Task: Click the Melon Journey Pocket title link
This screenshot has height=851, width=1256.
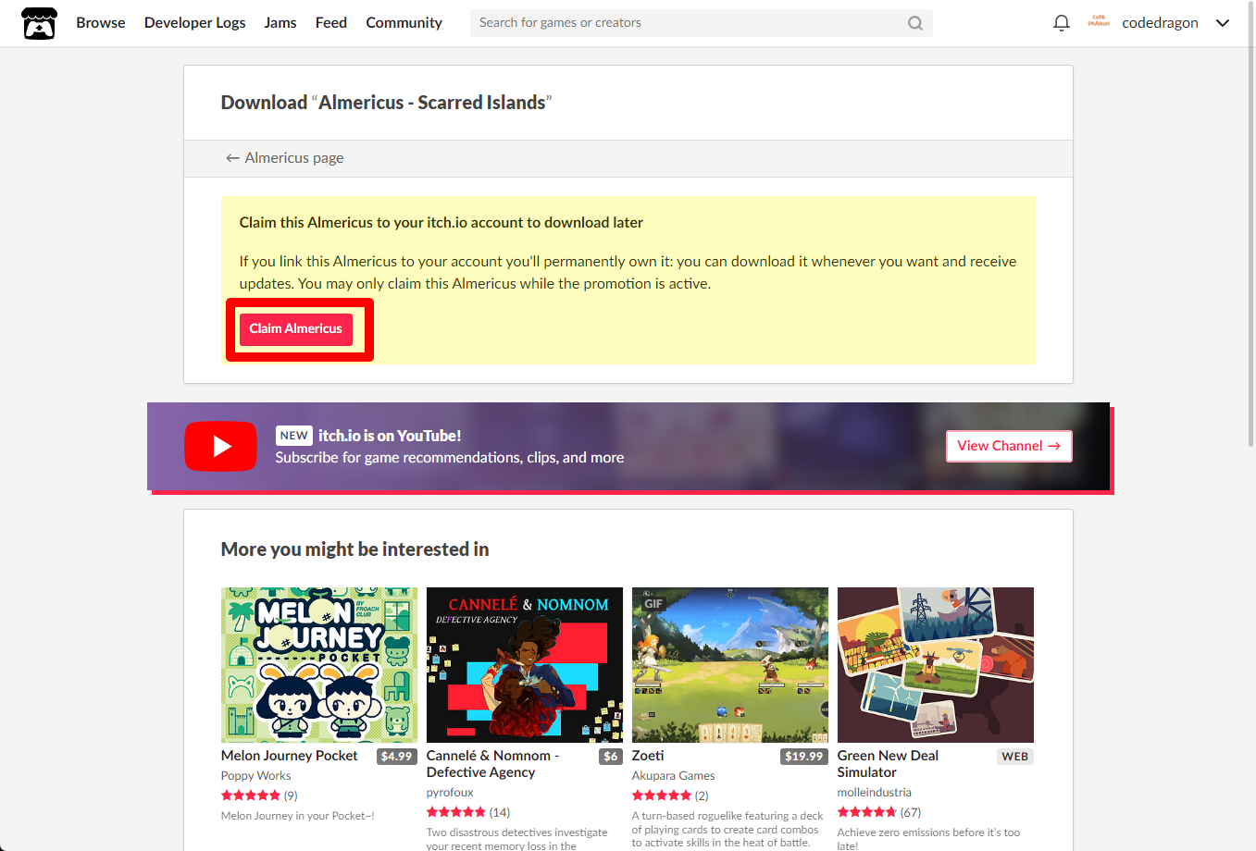Action: [x=289, y=756]
